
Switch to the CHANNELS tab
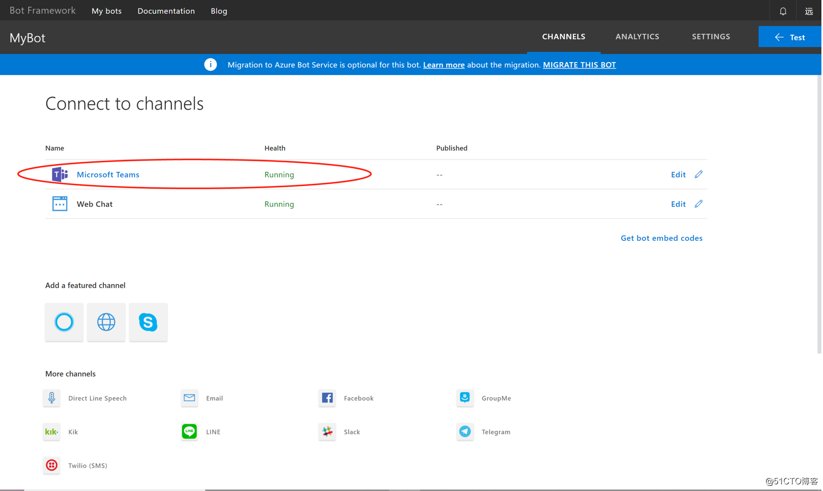(565, 37)
